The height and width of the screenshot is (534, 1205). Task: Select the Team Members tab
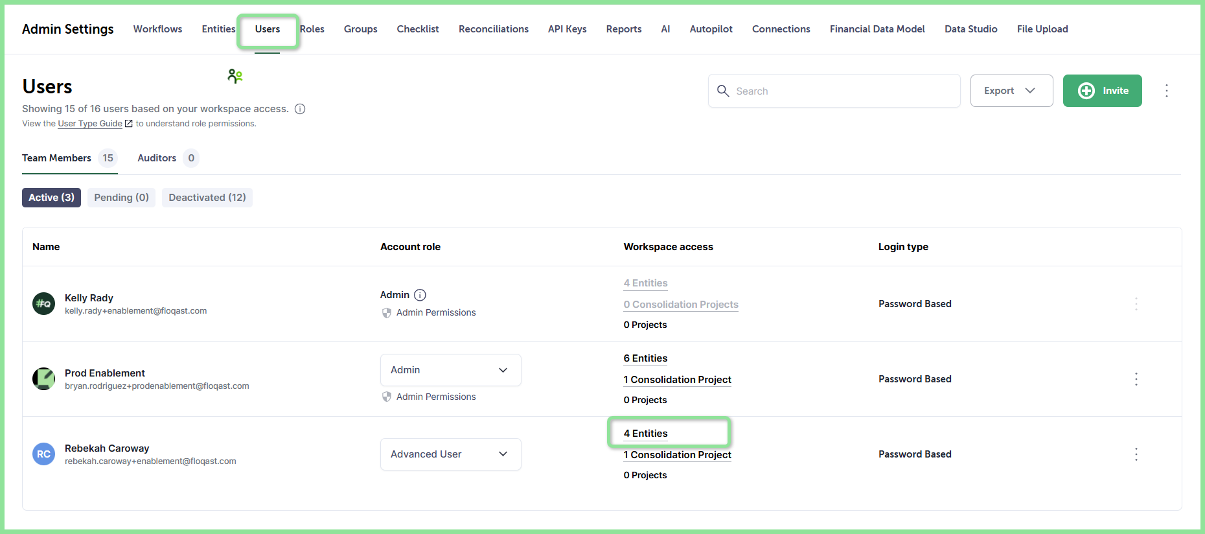(69, 158)
